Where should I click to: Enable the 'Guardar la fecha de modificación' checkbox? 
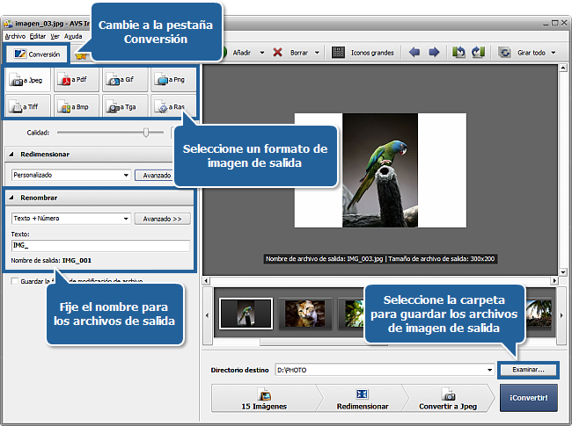14,281
